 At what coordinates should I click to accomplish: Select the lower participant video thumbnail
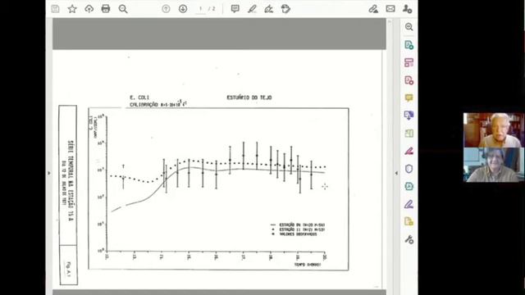(x=494, y=165)
